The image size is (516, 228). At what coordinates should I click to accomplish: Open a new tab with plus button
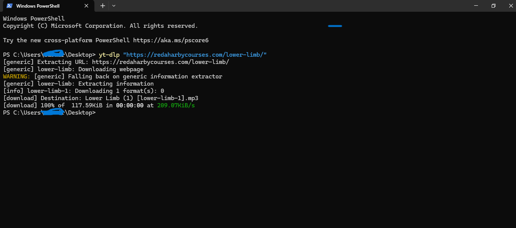point(102,6)
